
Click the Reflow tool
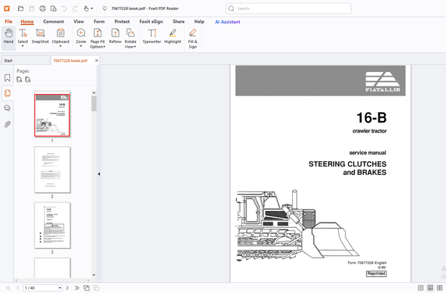point(115,36)
